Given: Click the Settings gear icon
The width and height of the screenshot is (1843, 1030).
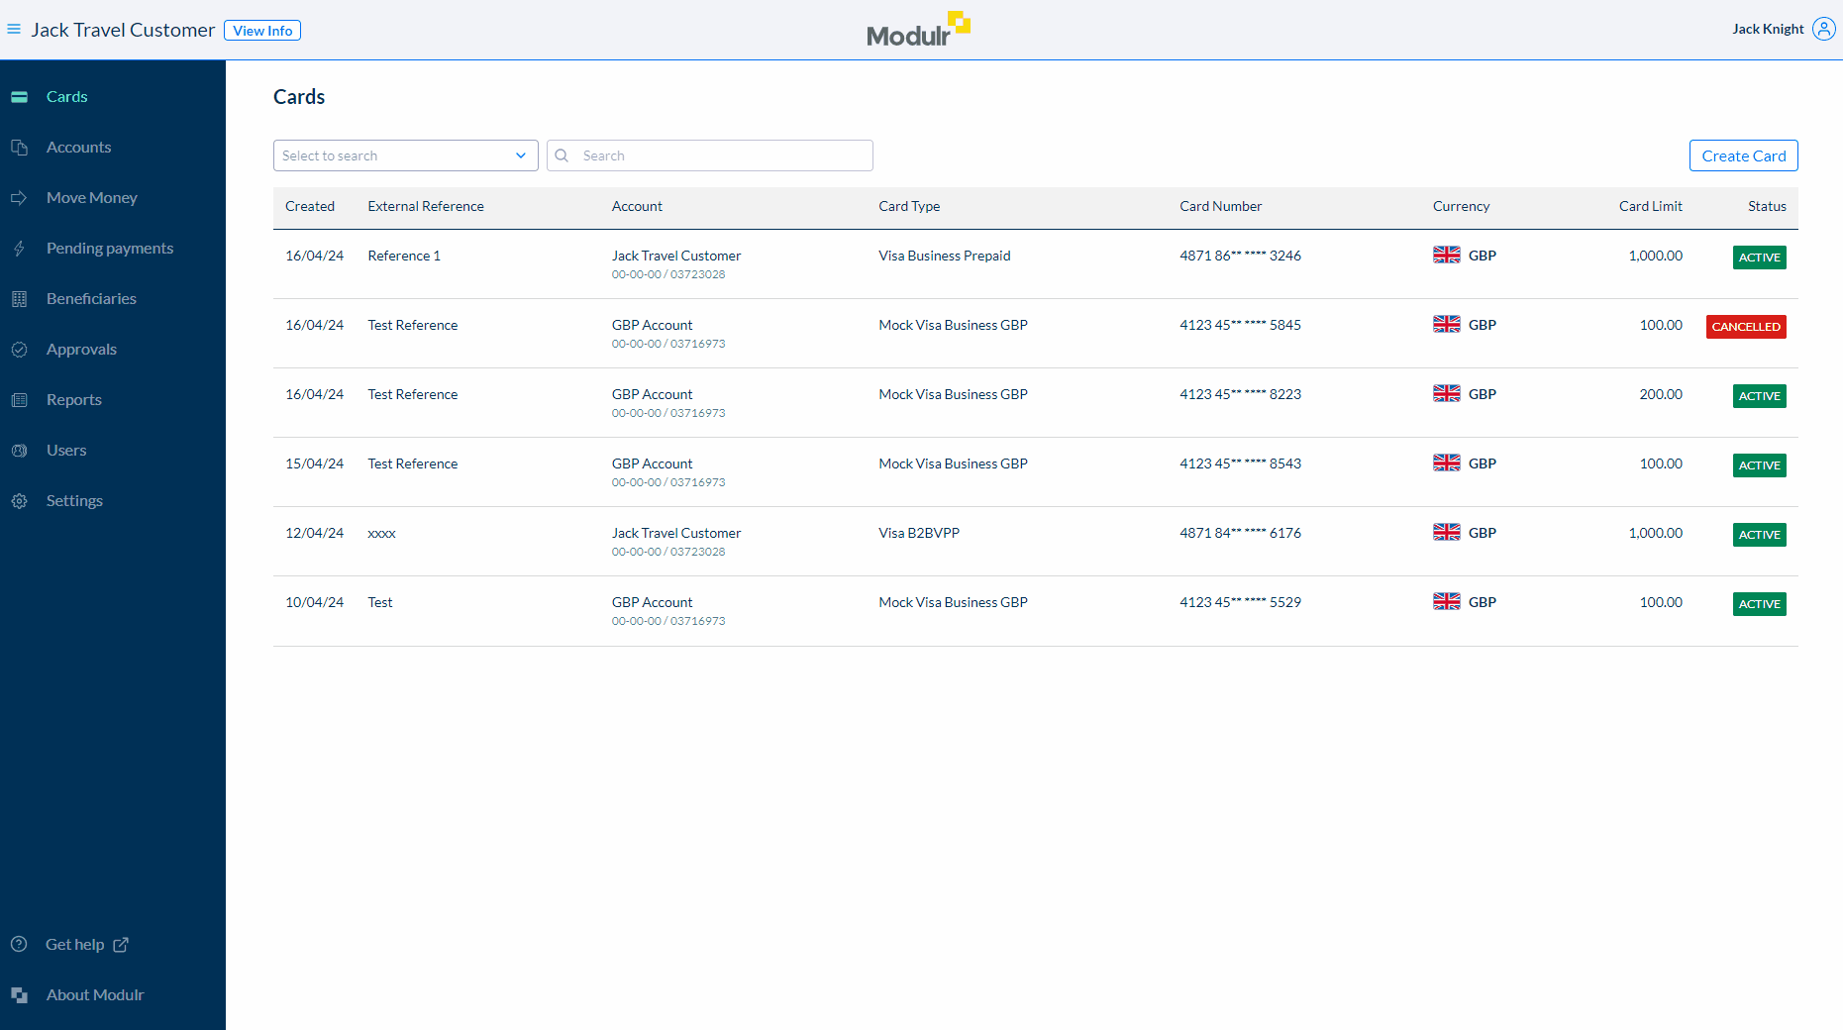Looking at the screenshot, I should click(x=19, y=501).
